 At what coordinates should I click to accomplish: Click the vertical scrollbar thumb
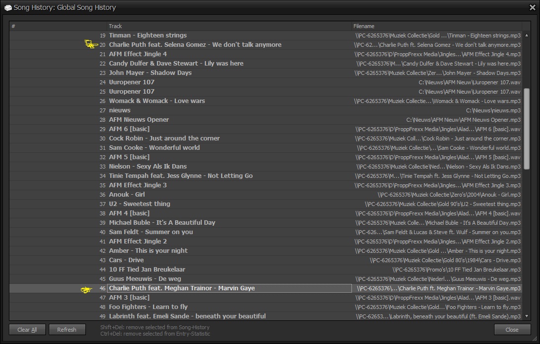[526, 129]
